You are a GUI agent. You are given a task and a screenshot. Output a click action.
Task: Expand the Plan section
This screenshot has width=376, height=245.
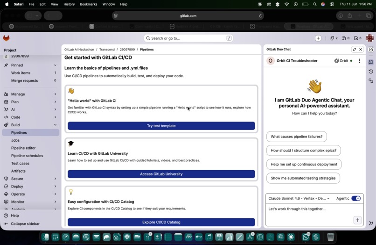point(31,102)
